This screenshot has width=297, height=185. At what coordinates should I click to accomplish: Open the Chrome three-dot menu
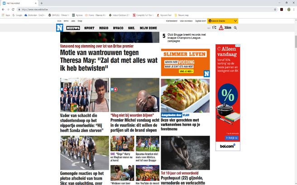click(294, 9)
